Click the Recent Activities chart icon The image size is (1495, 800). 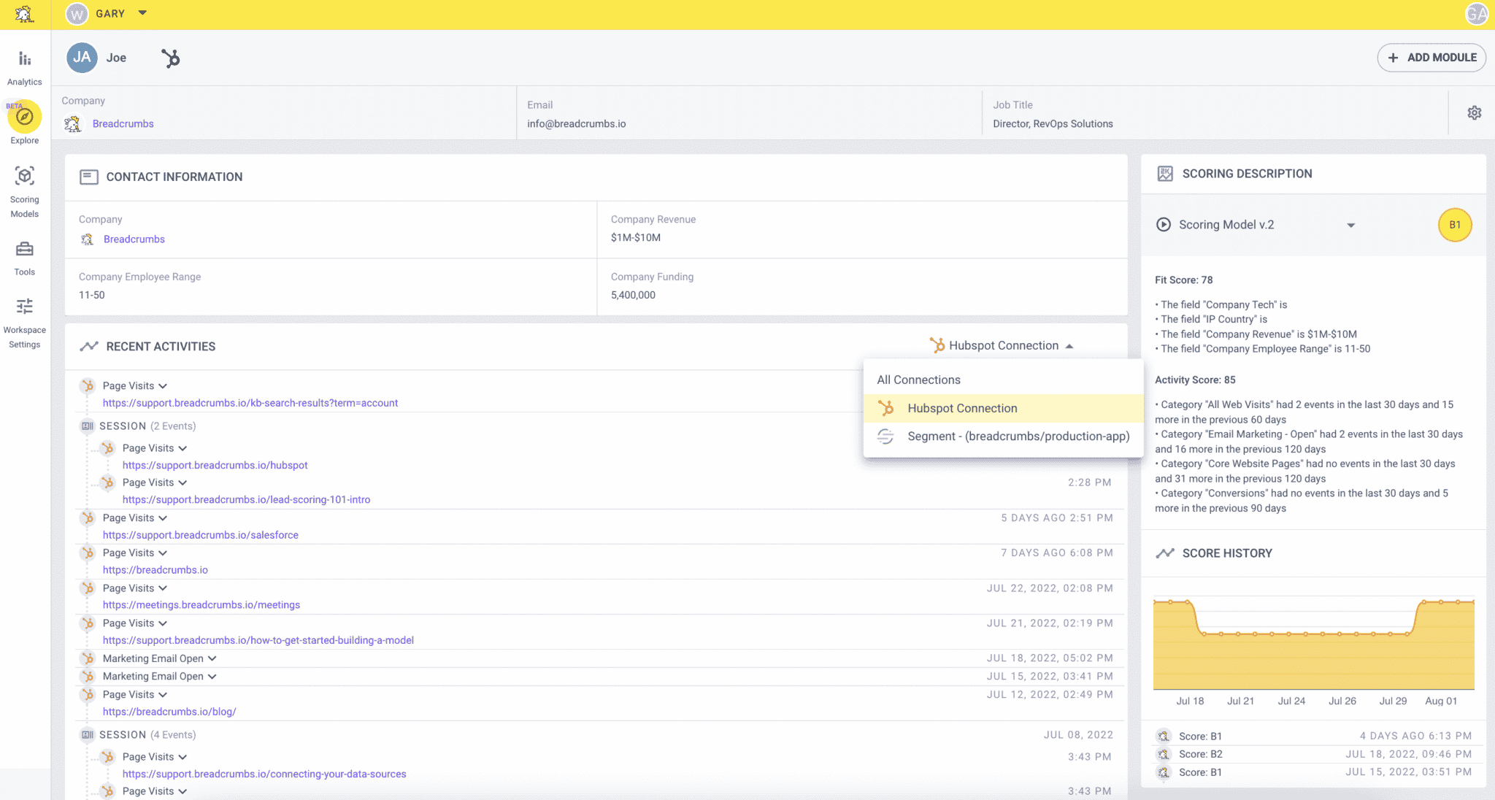[89, 347]
